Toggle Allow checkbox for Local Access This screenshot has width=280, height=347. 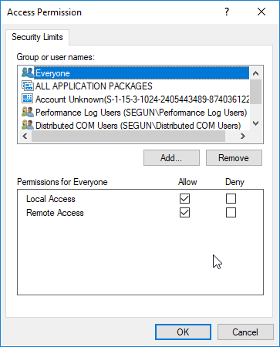(184, 199)
